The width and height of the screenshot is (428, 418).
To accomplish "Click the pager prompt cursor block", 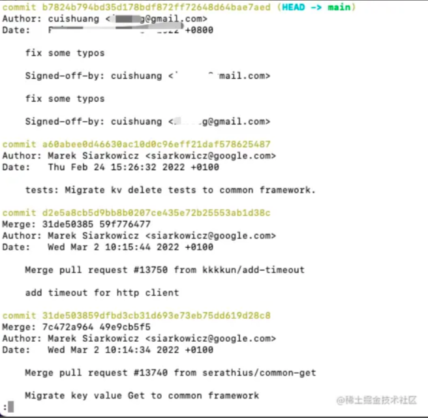I will click(x=11, y=407).
